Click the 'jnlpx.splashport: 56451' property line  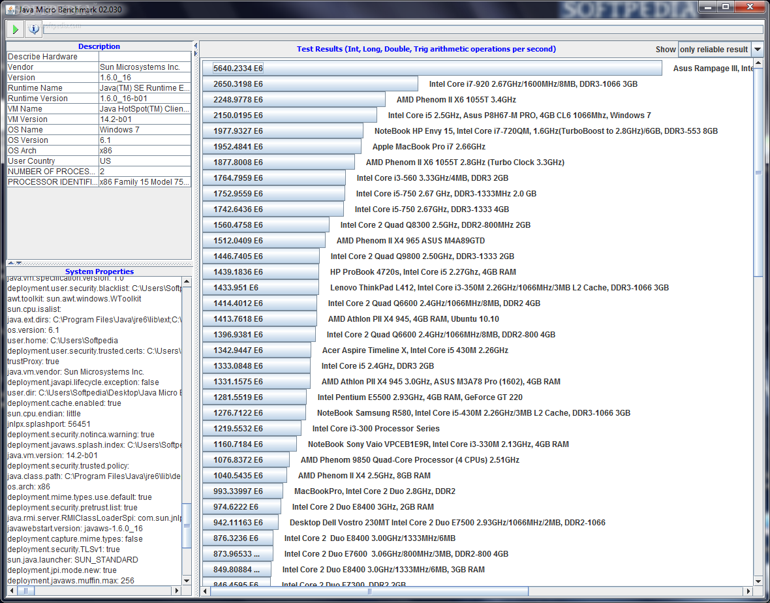(x=49, y=424)
